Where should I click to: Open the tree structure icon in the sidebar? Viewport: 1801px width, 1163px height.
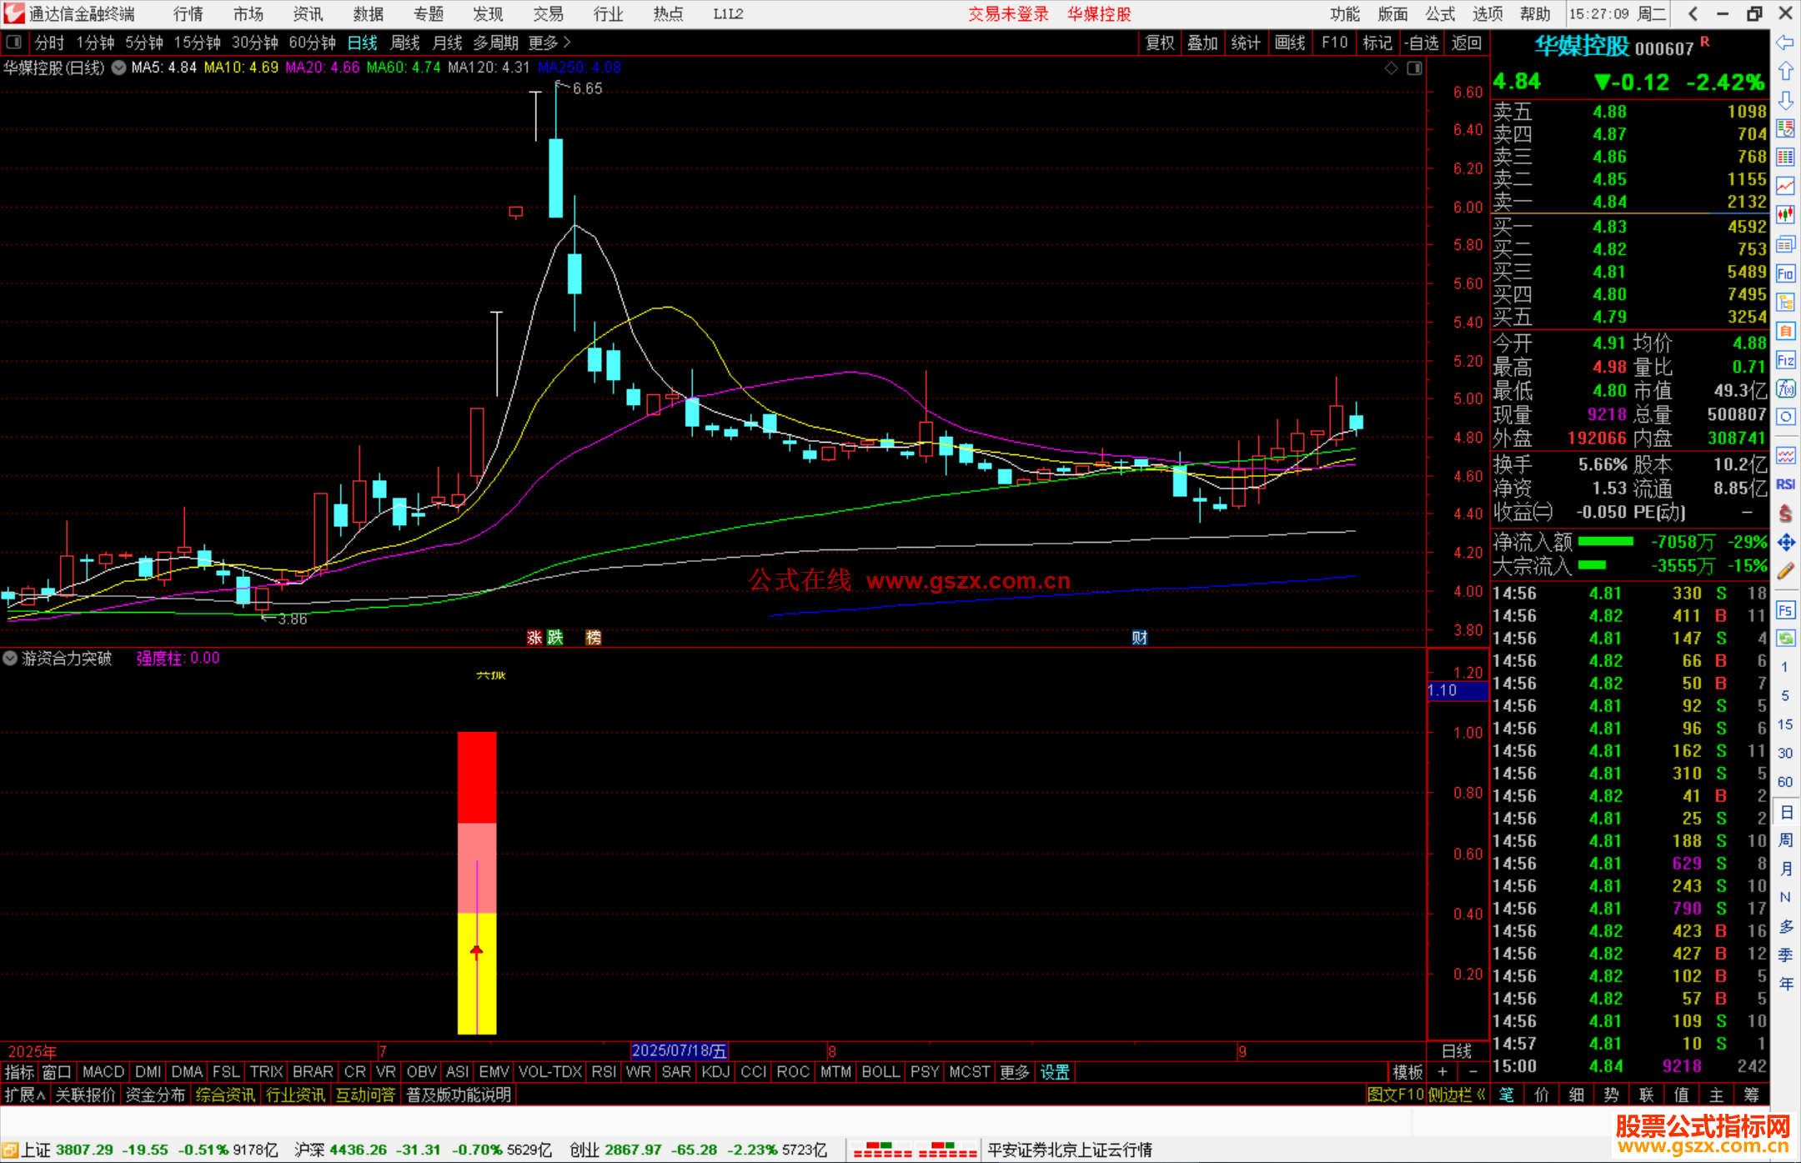(x=1785, y=302)
